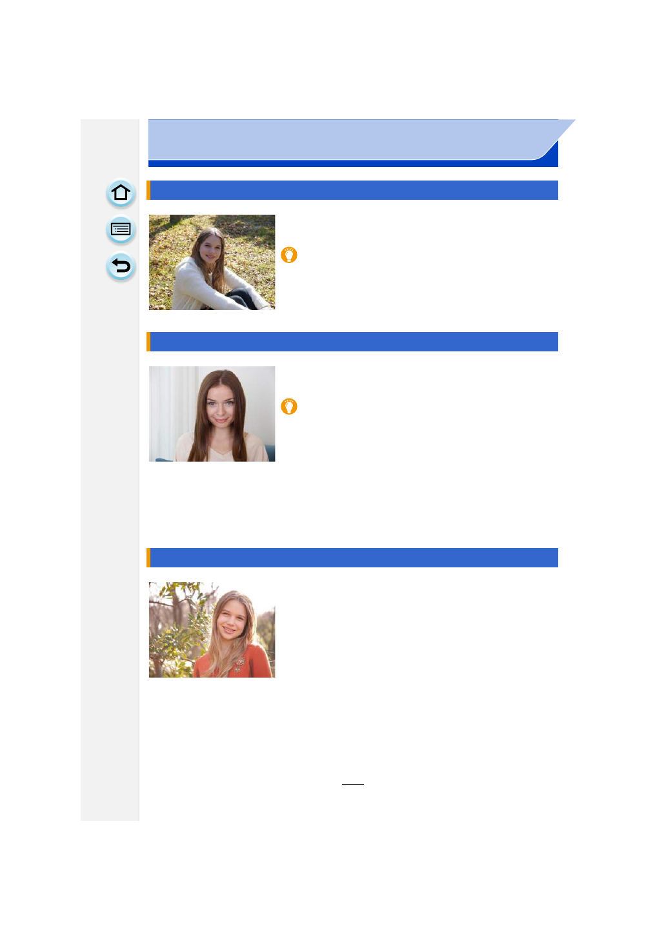Screen dimensions: 666x940
Task: Return to previous page with back arrow
Action: pyautogui.click(x=121, y=266)
